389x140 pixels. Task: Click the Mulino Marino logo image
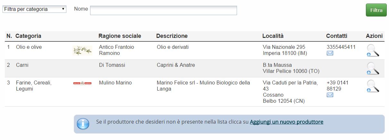(82, 83)
